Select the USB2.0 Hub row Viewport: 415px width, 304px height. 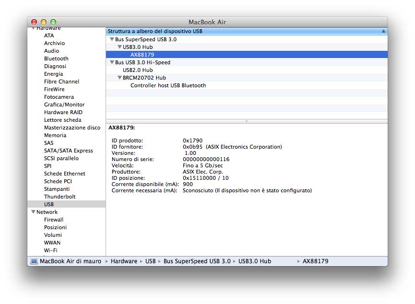(247, 70)
